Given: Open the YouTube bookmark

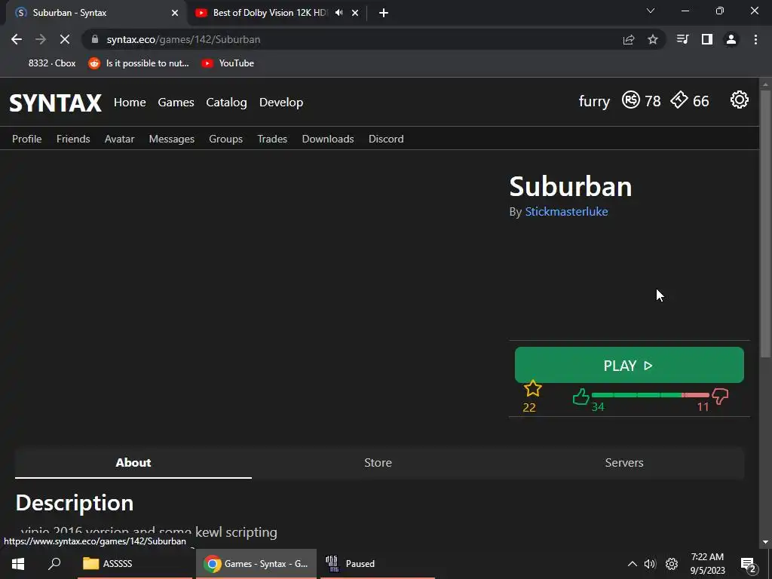Looking at the screenshot, I should click(x=228, y=63).
